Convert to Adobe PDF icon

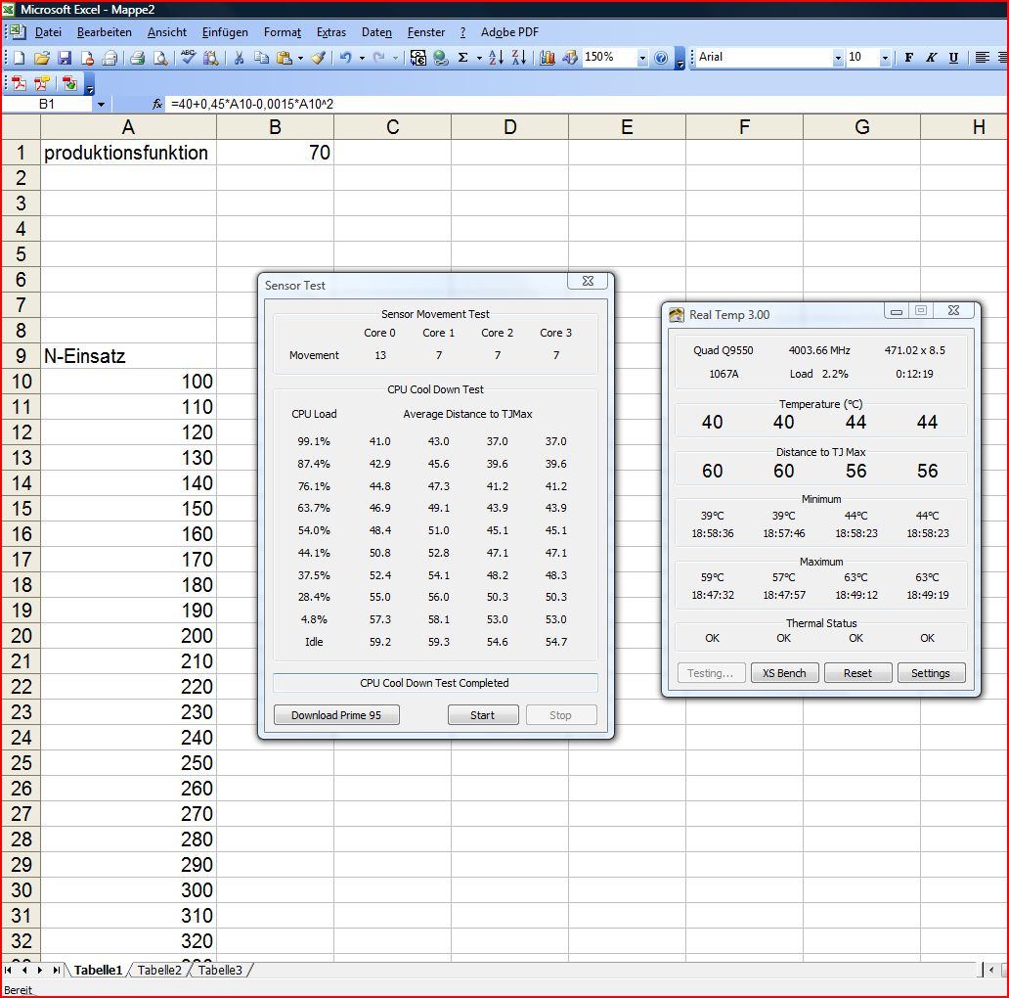[x=20, y=83]
